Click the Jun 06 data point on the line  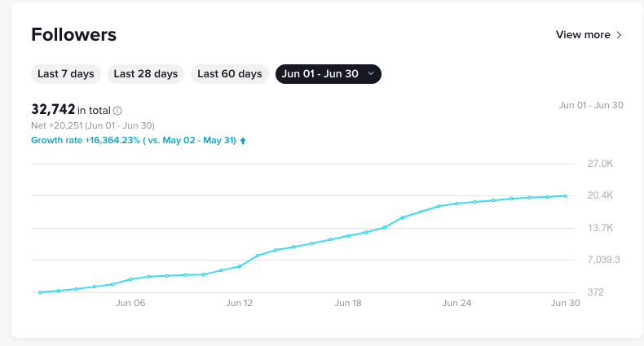(x=130, y=279)
